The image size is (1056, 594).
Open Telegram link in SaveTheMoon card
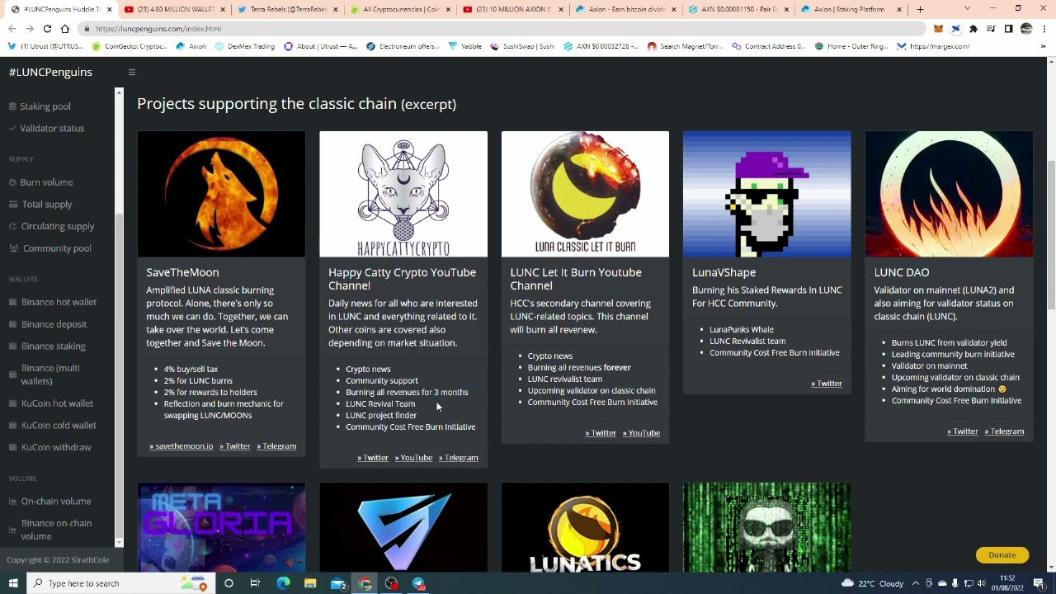tap(276, 446)
